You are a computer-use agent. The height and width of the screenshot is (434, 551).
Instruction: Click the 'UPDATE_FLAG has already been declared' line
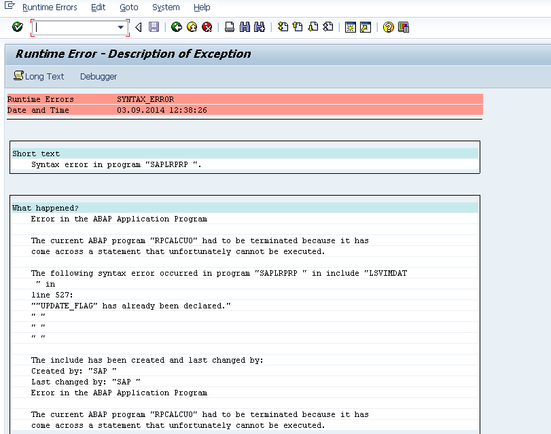(130, 306)
